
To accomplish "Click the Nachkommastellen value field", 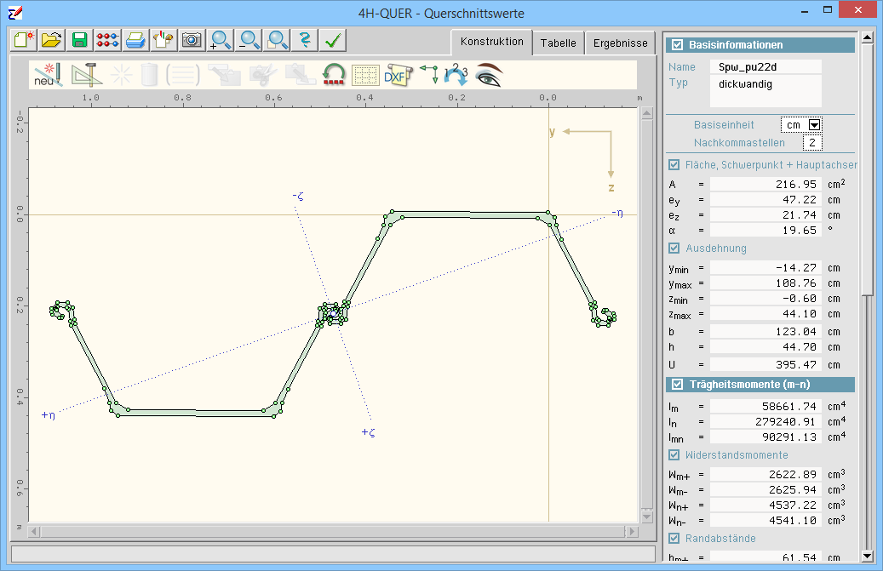I will point(811,143).
